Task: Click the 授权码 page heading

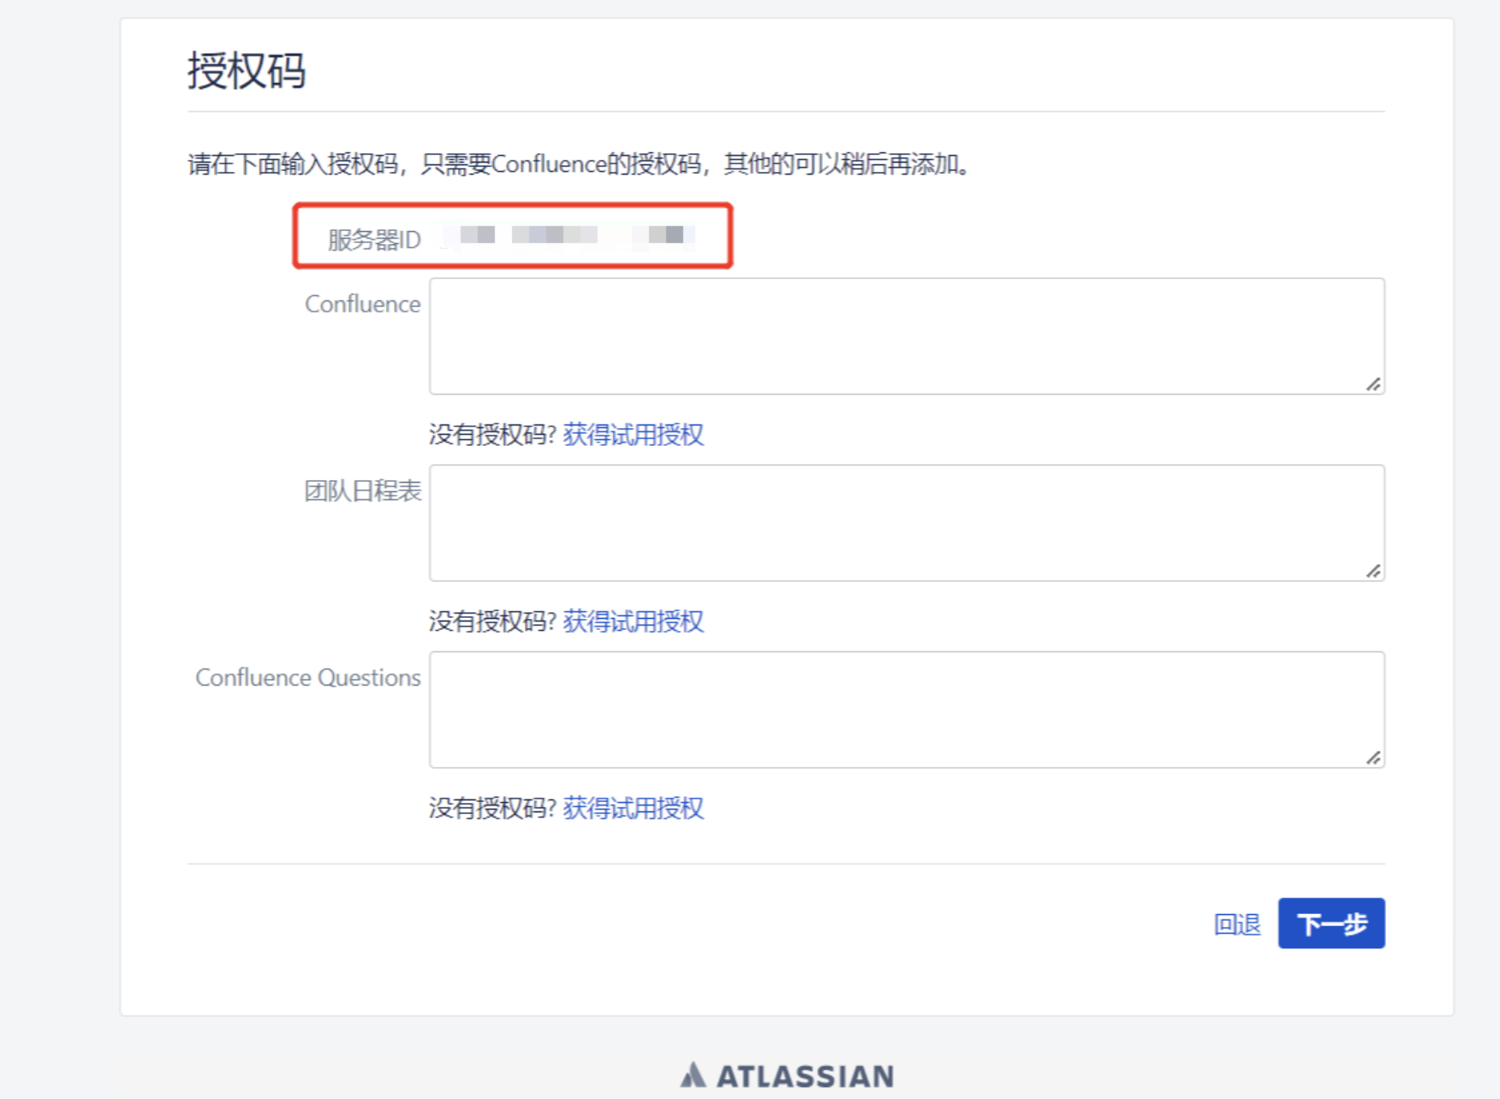Action: (247, 70)
